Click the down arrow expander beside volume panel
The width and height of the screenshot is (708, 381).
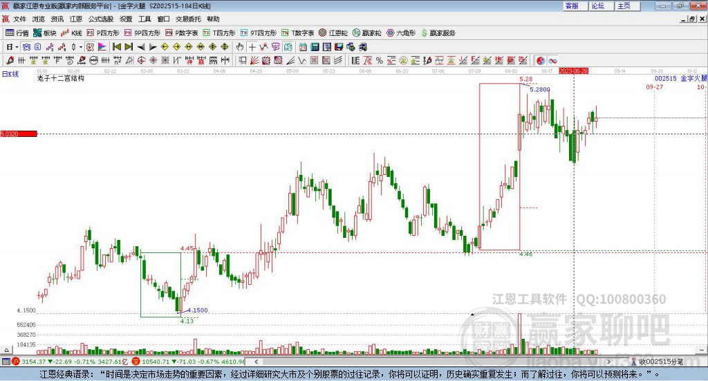coord(702,350)
